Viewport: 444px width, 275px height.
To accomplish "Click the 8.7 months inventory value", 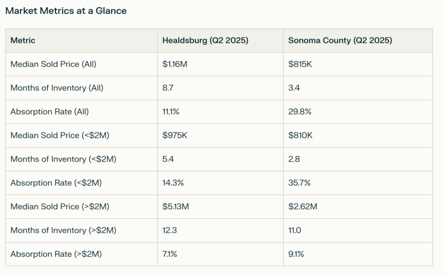I will coord(169,88).
